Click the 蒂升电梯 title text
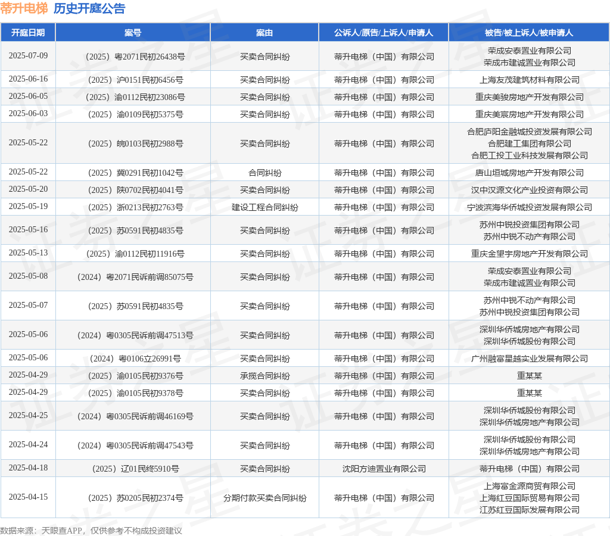 (24, 8)
